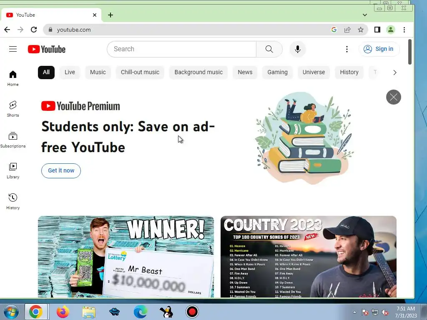427x320 pixels.
Task: Select the News chip
Action: (x=245, y=72)
